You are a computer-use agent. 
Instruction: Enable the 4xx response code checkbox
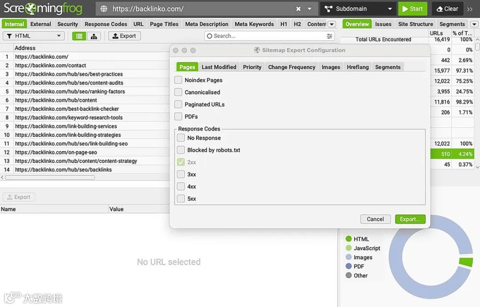pos(181,187)
